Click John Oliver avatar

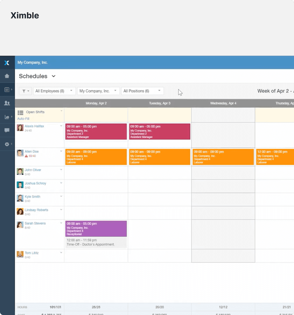20,171
